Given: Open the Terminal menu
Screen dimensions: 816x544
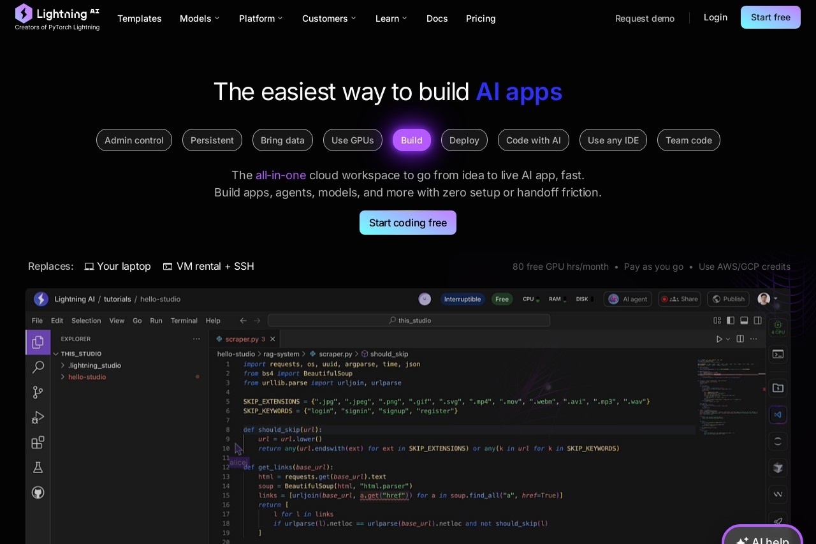Looking at the screenshot, I should pos(184,320).
